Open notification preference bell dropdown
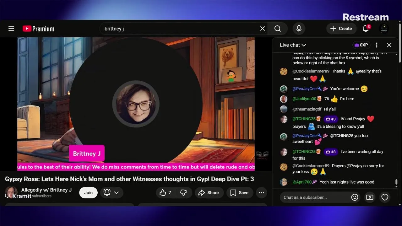This screenshot has height=226, width=402. click(111, 193)
